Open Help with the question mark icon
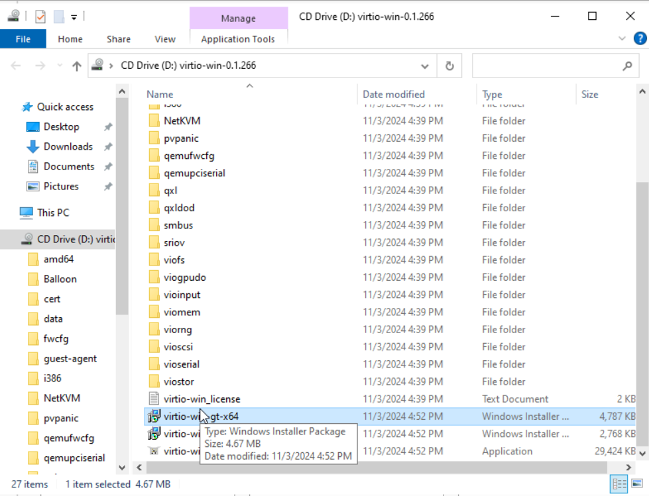 [x=640, y=38]
